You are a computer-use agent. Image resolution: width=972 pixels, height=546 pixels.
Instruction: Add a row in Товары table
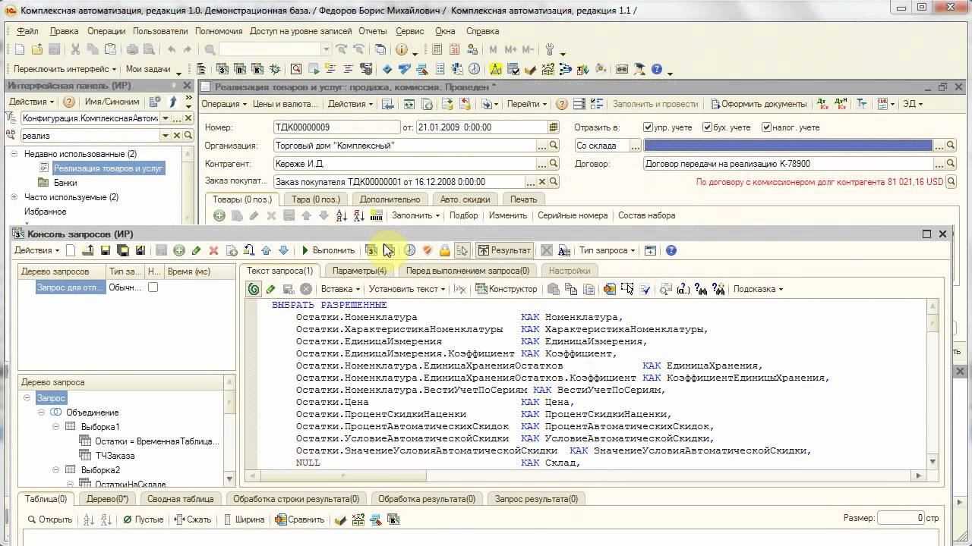[219, 215]
